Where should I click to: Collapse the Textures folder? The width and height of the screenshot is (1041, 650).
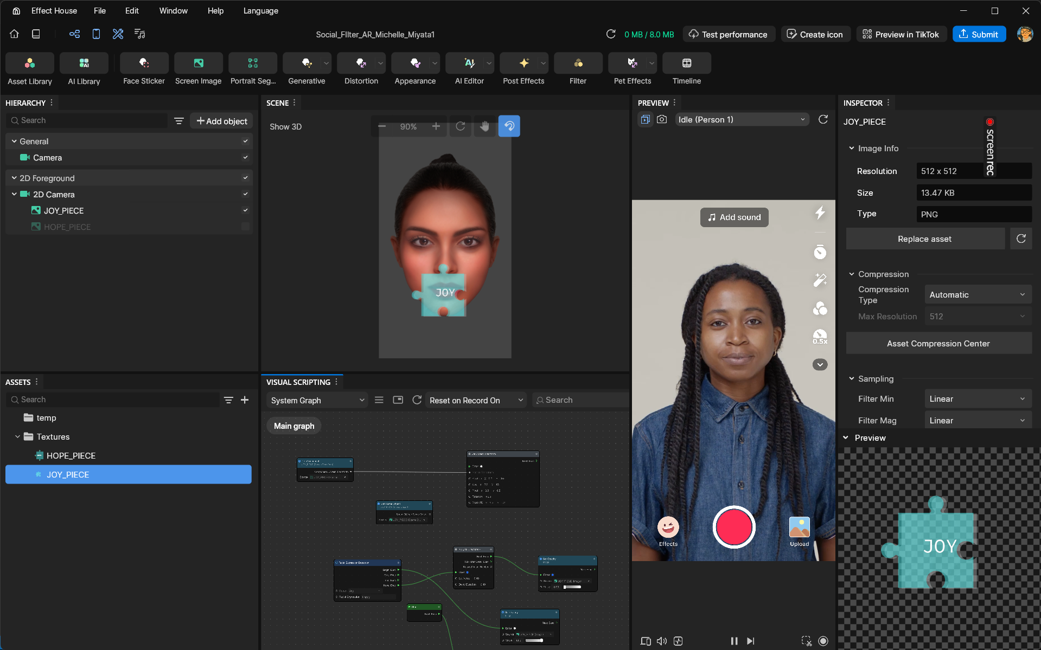[x=17, y=437]
